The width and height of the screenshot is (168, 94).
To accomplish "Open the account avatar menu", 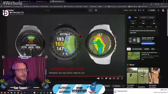I will 163,10.
